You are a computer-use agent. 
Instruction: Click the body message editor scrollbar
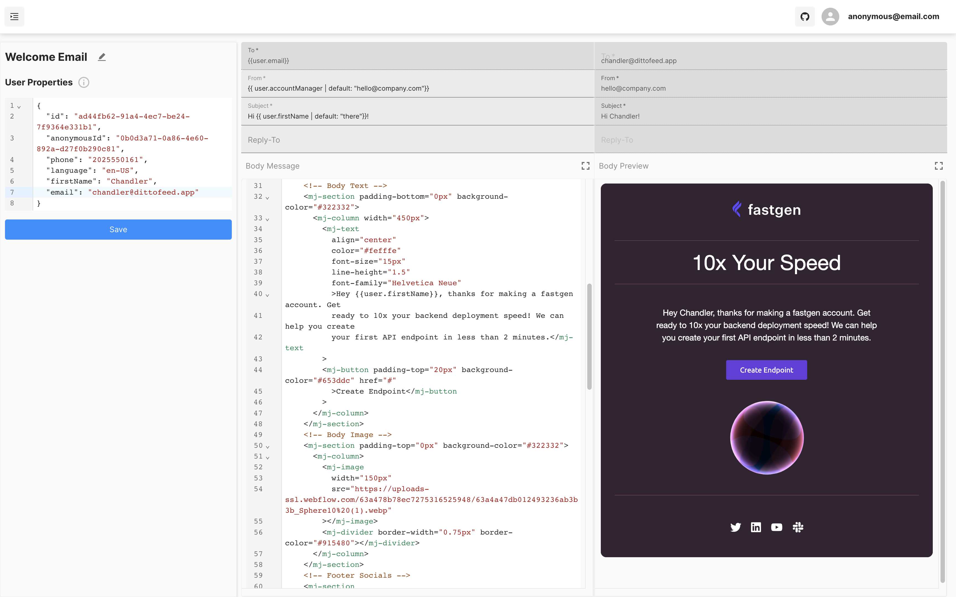589,336
